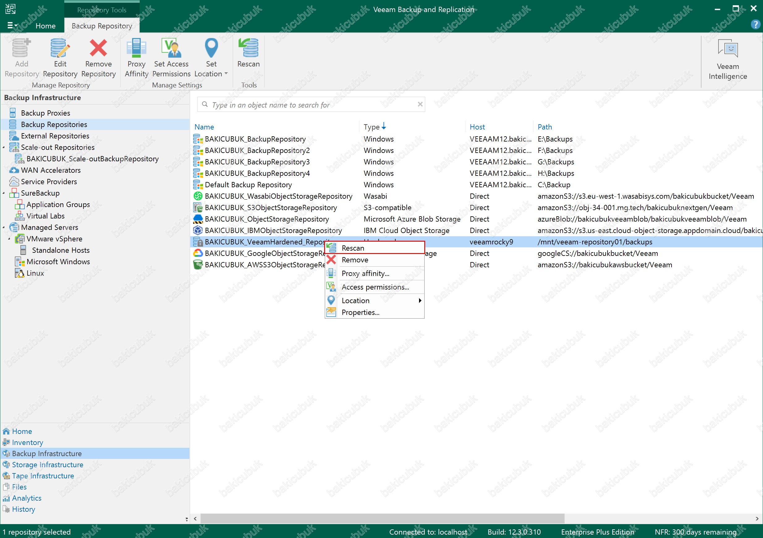Expand the Location submenu in context menu

tap(420, 301)
